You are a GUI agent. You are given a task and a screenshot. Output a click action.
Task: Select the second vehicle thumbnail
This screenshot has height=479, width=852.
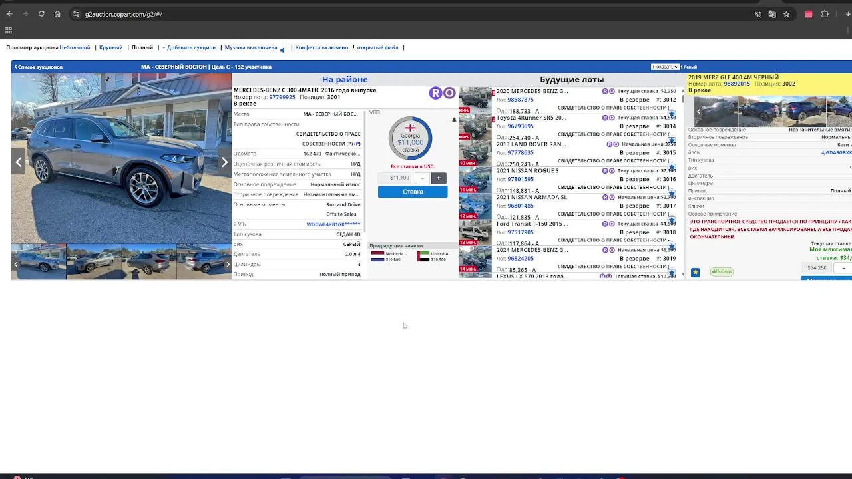tap(94, 261)
